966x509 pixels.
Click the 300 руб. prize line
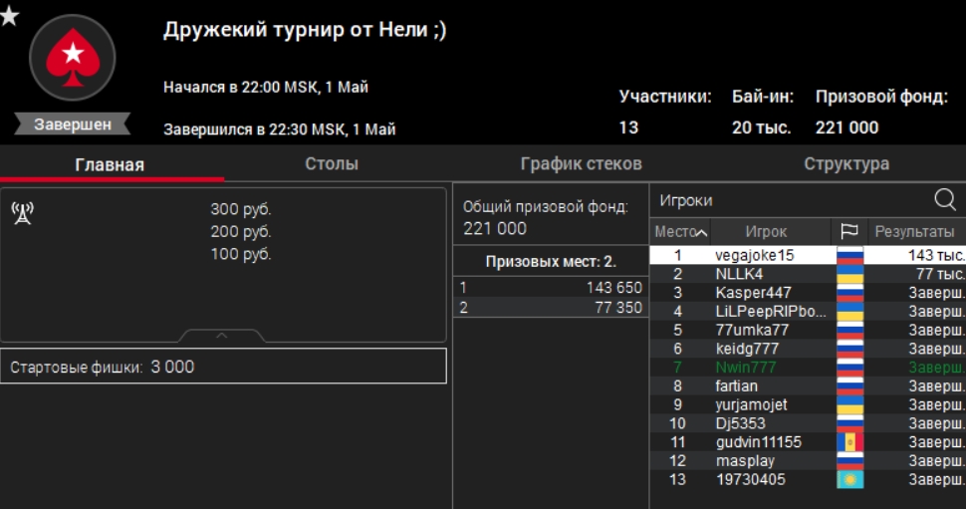tap(241, 209)
